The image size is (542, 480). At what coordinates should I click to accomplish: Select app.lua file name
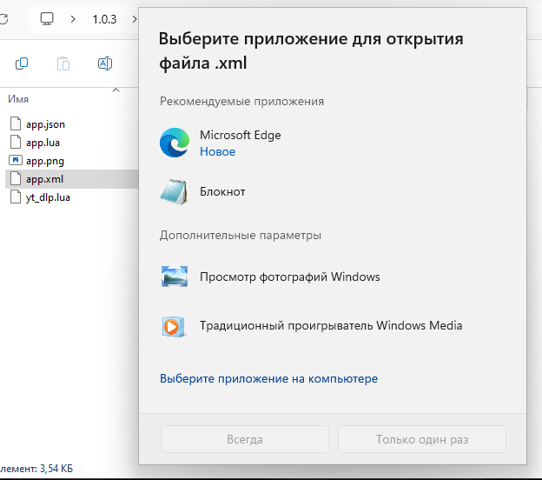[x=43, y=143]
